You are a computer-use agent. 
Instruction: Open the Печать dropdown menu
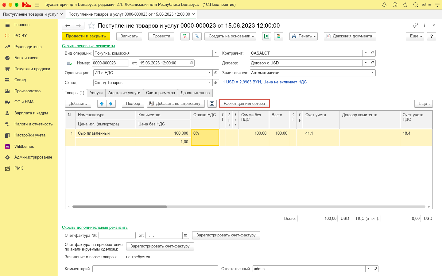click(x=303, y=36)
